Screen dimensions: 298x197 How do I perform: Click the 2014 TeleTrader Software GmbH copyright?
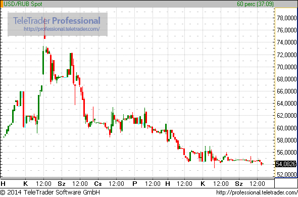(50, 192)
